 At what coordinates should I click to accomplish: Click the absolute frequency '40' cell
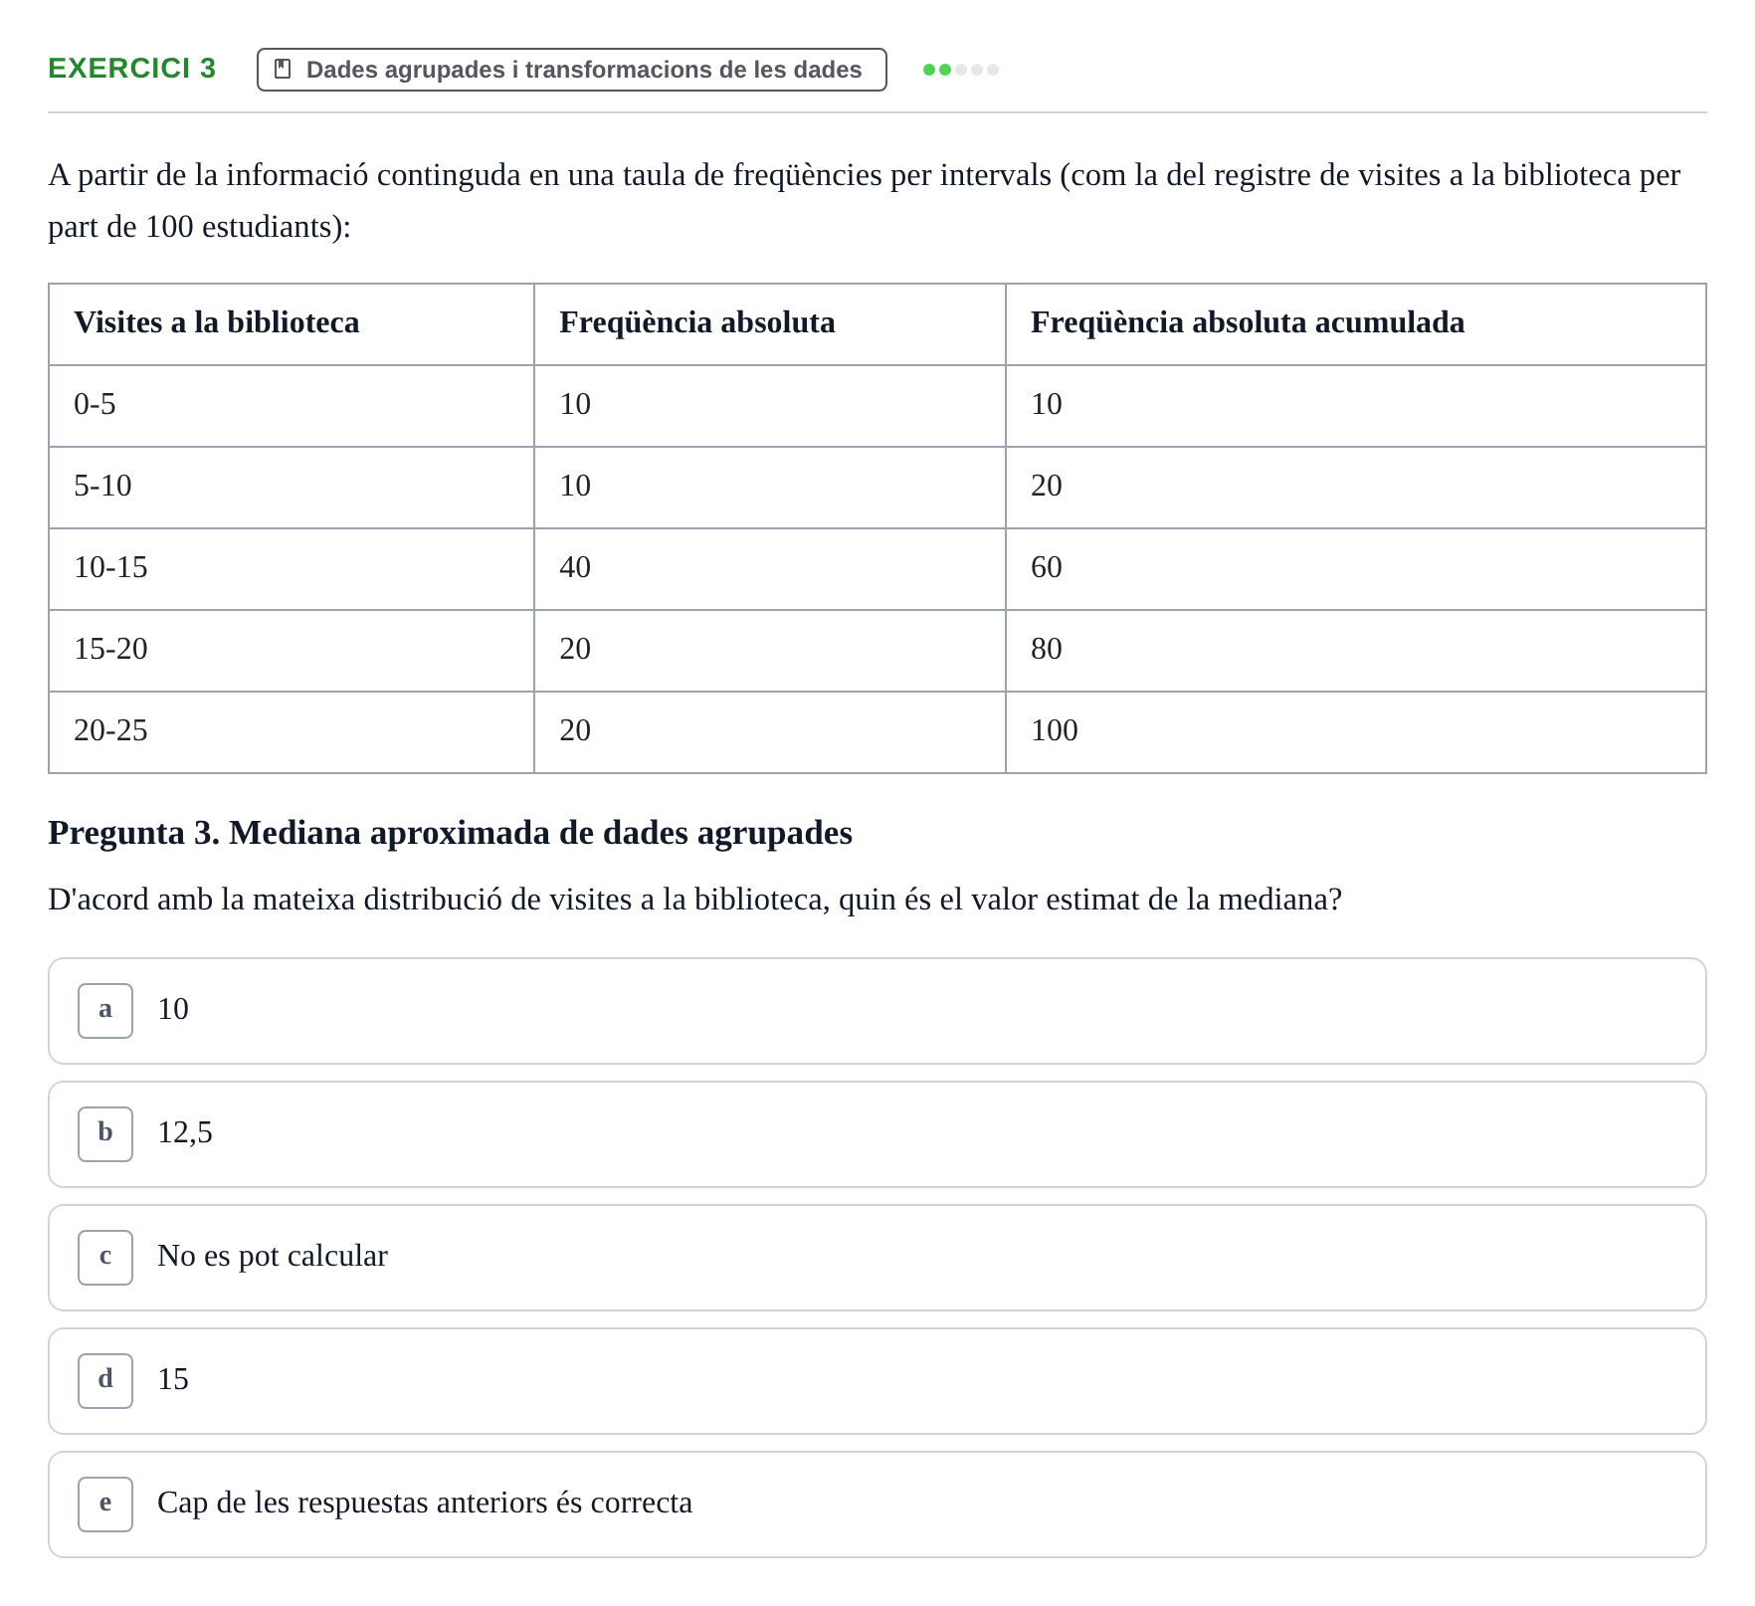coord(770,569)
